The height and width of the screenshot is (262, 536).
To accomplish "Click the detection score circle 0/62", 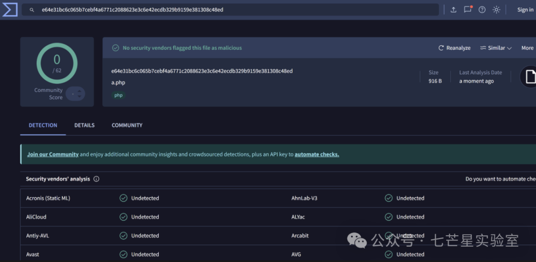I will click(57, 63).
